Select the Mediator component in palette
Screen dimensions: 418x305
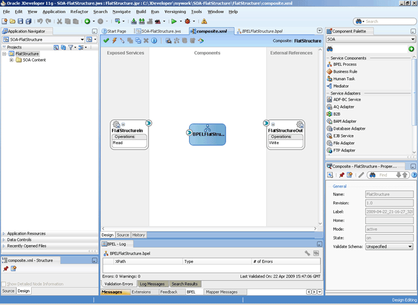[341, 86]
